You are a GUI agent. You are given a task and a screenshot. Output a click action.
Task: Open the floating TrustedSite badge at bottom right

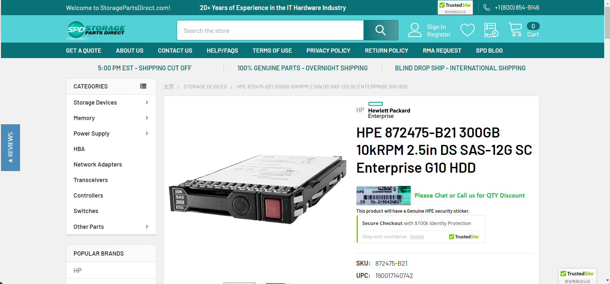point(577,277)
